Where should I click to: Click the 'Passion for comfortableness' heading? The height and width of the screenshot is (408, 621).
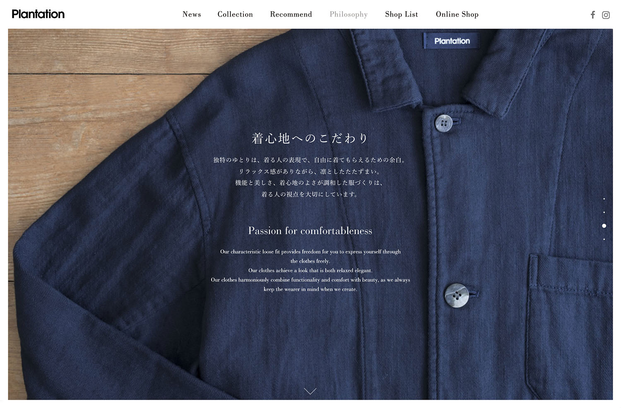[310, 231]
